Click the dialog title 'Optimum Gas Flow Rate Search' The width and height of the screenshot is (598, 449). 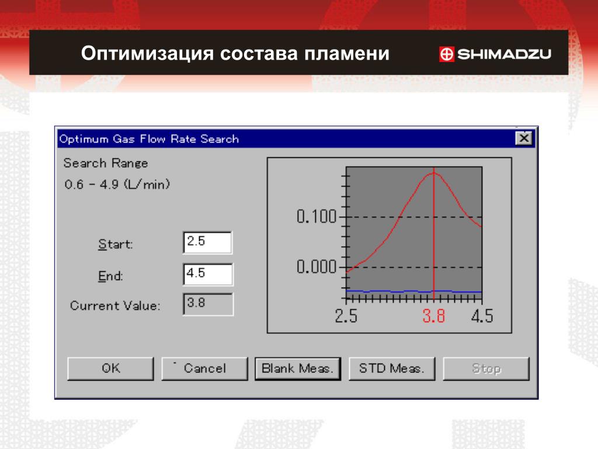[x=149, y=139]
